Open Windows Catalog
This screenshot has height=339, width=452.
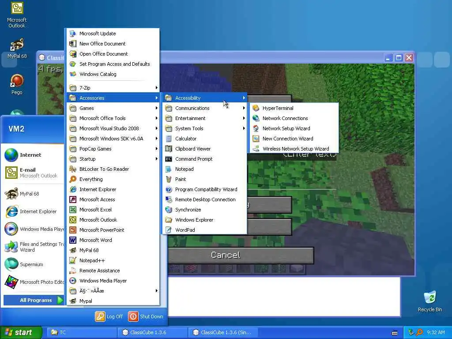point(113,74)
